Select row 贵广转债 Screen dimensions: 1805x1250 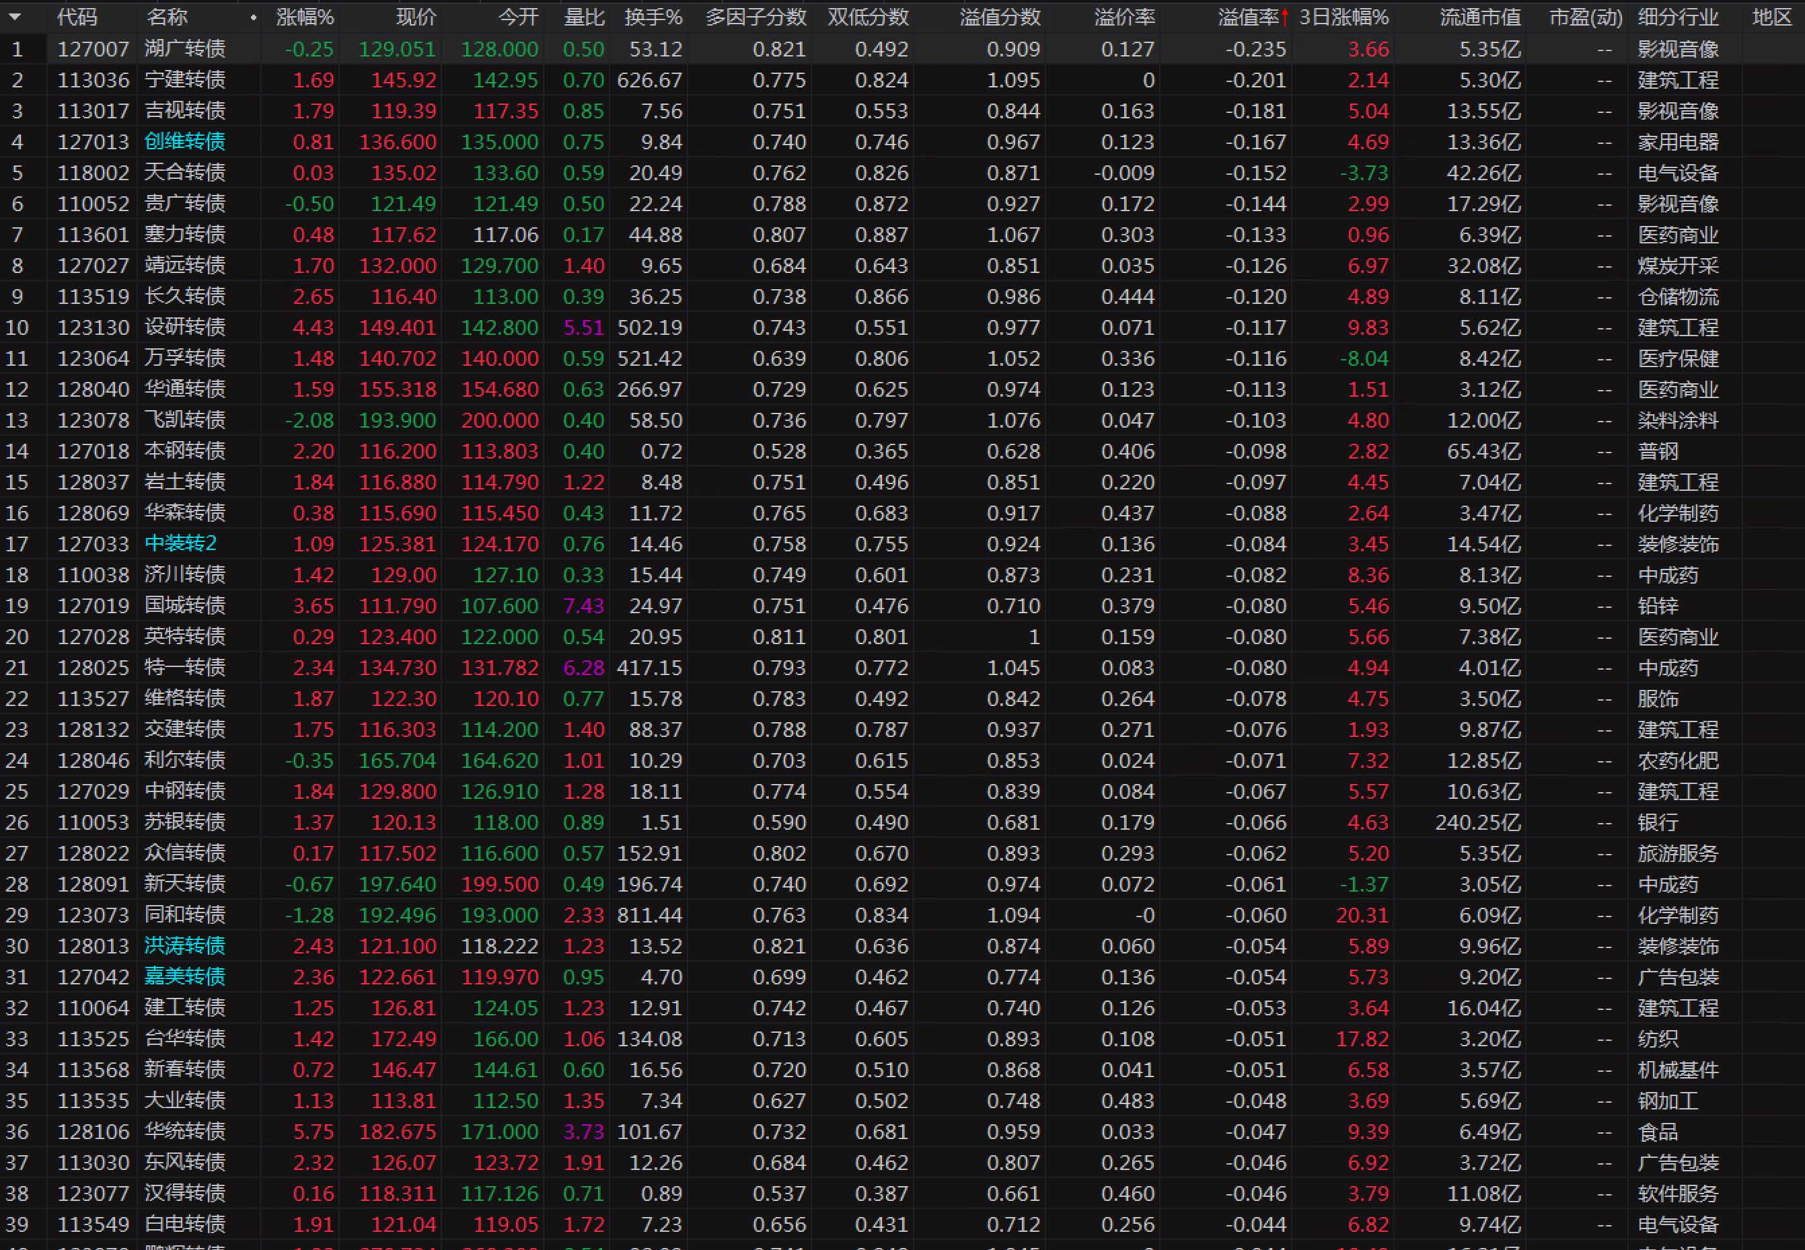903,204
